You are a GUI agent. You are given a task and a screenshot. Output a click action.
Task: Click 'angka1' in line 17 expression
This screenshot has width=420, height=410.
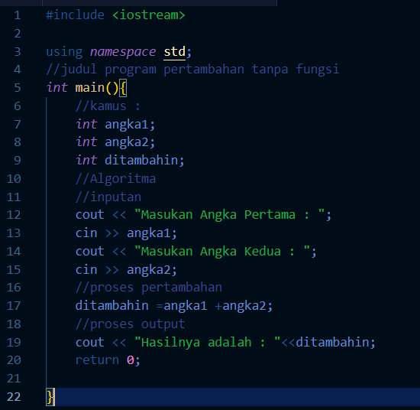185,306
